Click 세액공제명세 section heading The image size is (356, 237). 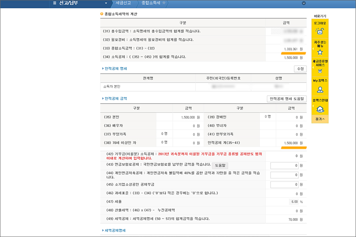115,230
